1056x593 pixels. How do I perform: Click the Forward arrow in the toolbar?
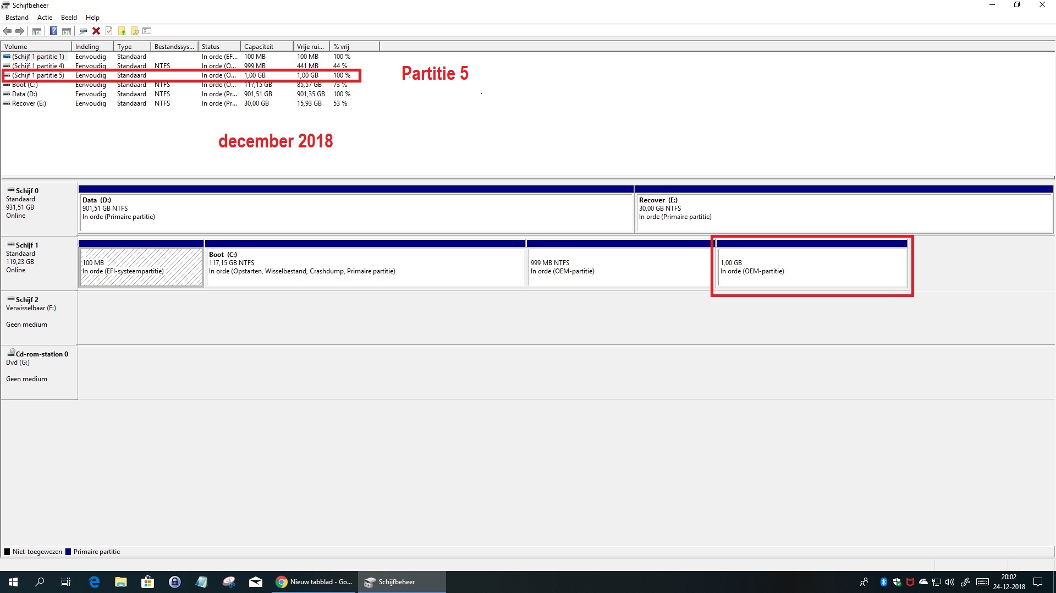20,31
